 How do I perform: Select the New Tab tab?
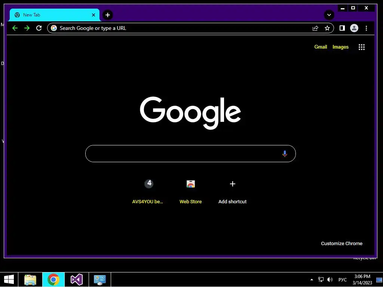click(55, 15)
